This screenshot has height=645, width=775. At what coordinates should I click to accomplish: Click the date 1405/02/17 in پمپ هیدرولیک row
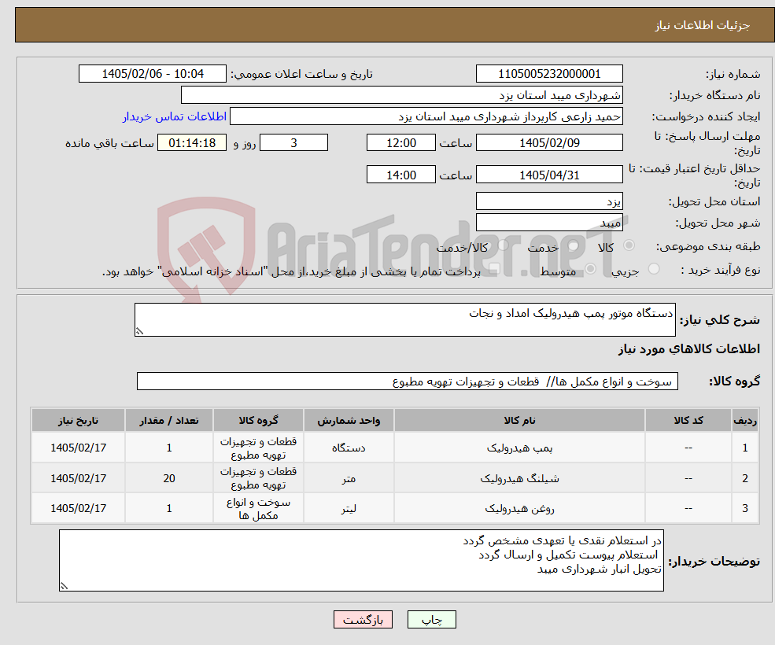(78, 448)
